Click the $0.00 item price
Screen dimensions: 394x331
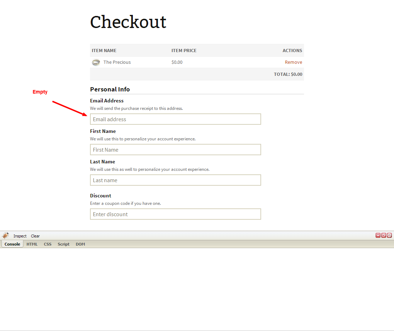(x=177, y=62)
